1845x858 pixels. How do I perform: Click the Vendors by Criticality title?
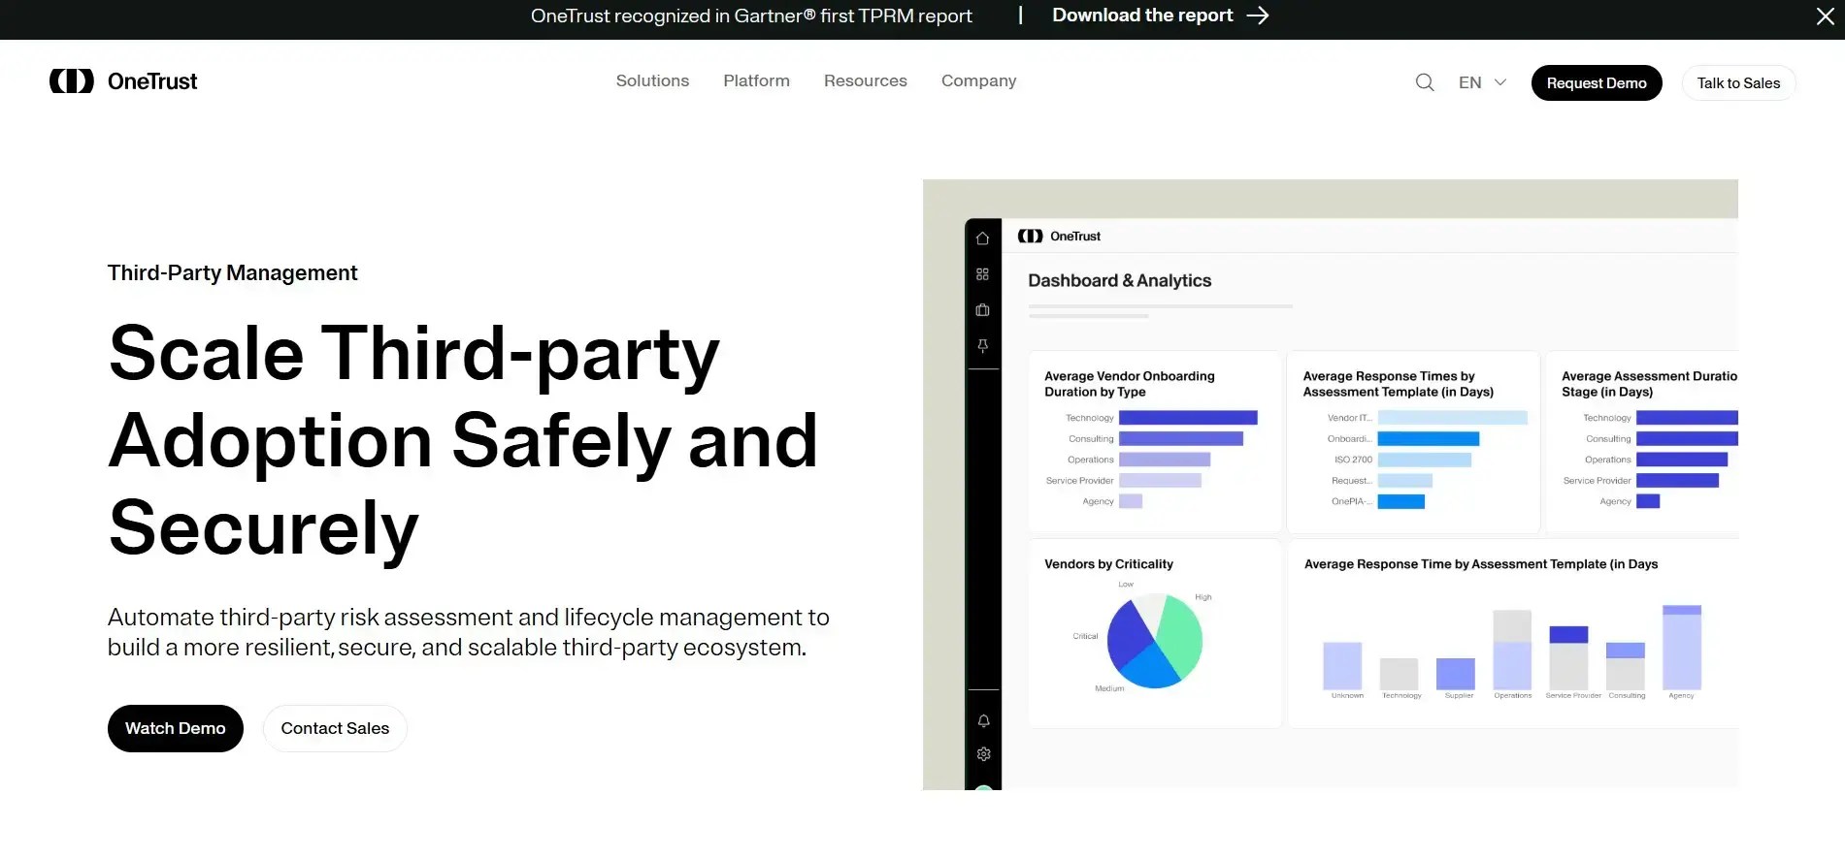[x=1108, y=564]
